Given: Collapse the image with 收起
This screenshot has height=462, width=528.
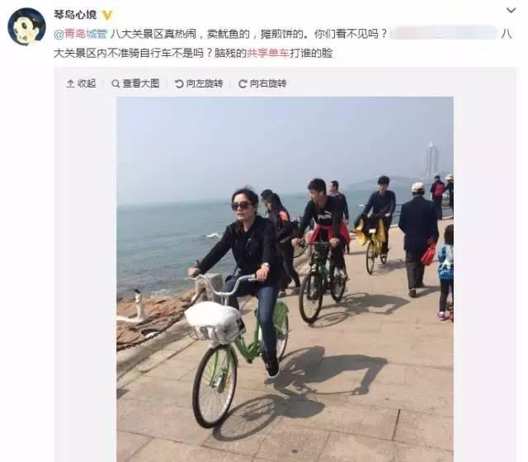Looking at the screenshot, I should point(81,83).
